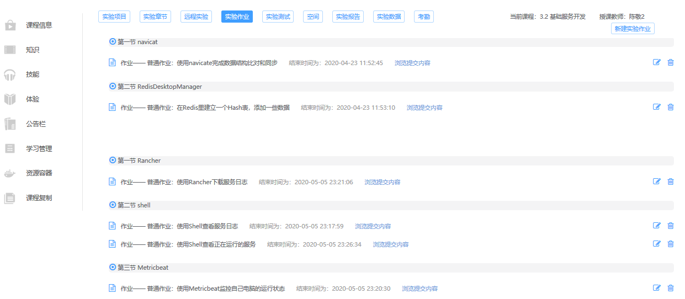
Task: Edit the Rancher下载服务日志 homework
Action: tap(657, 181)
